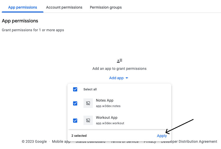
Task: Open the Mobile app footer link
Action: tap(61, 142)
